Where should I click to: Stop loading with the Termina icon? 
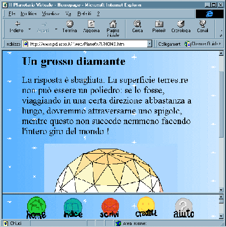coord(70,24)
